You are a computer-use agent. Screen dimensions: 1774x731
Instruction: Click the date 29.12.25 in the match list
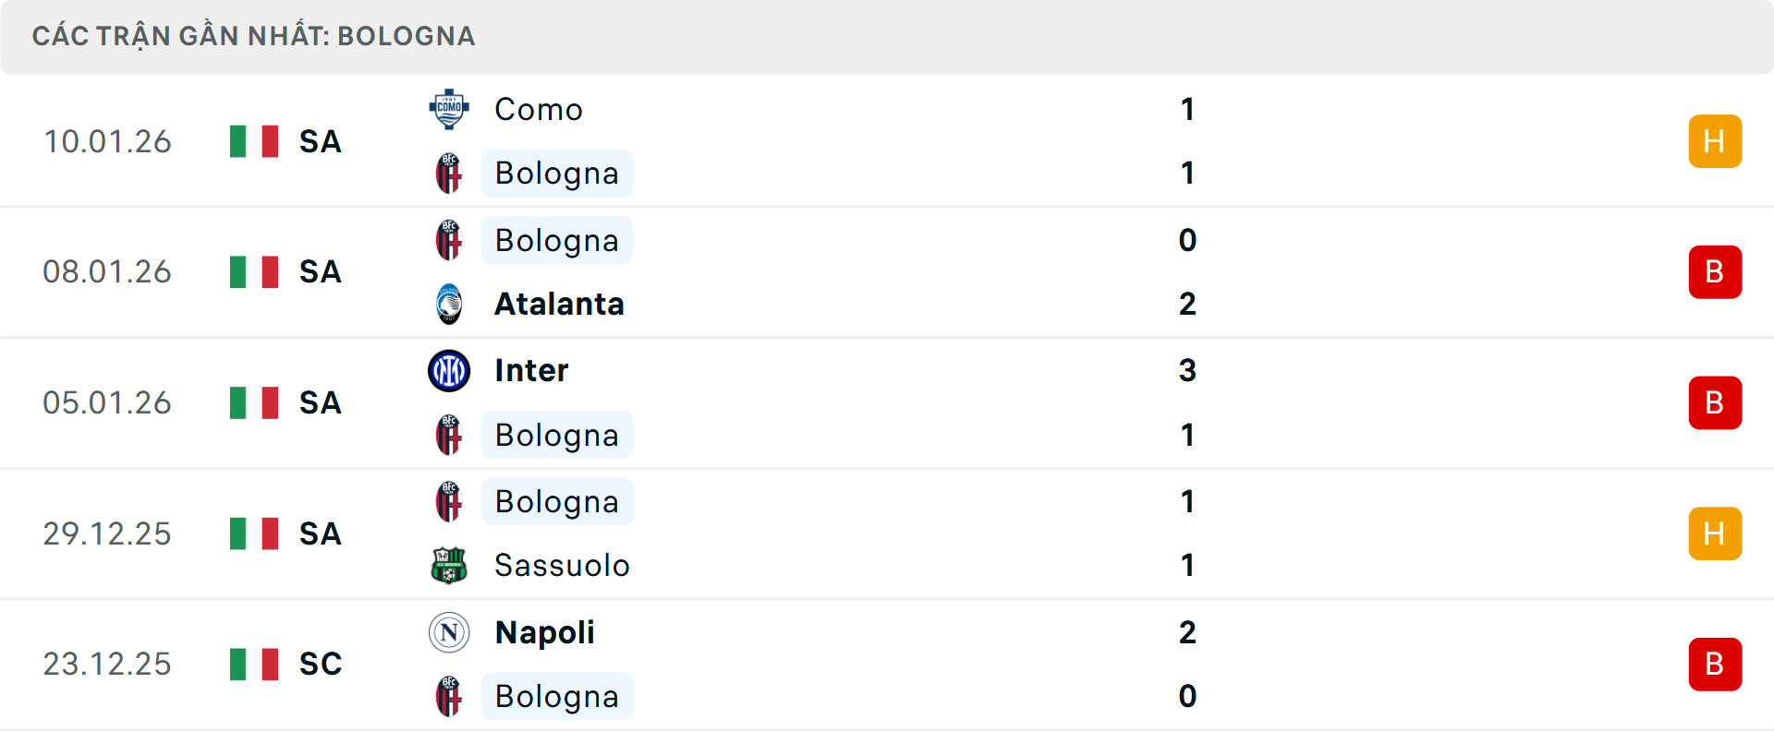pyautogui.click(x=107, y=533)
